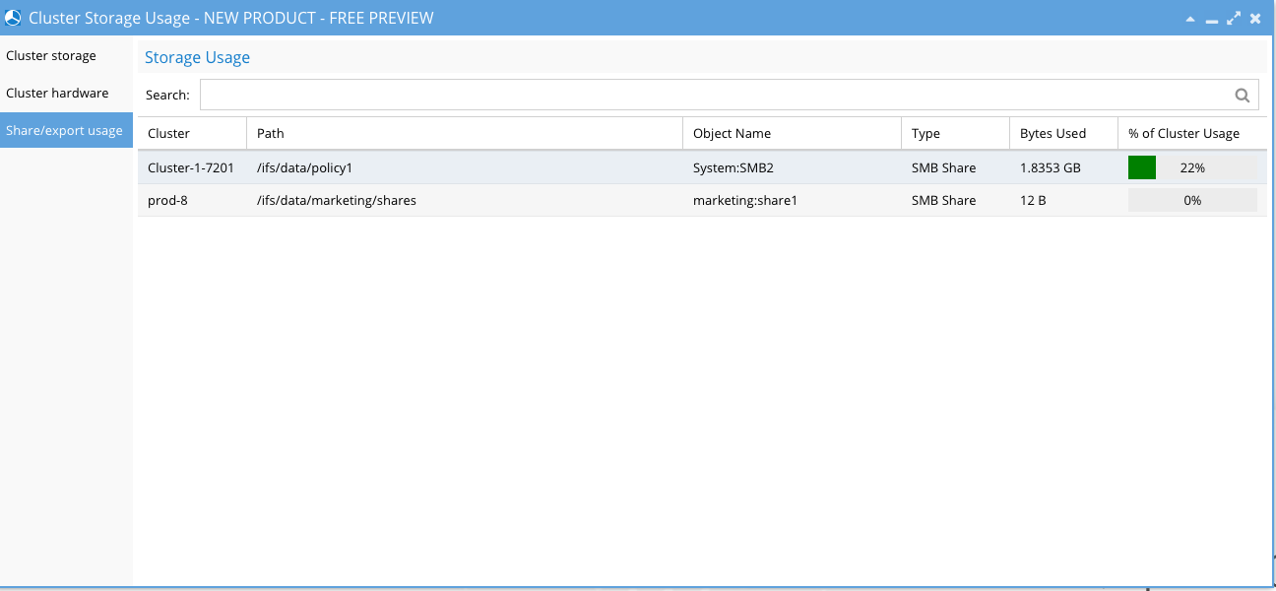Click the search magnifier icon
This screenshot has width=1276, height=591.
click(1243, 96)
